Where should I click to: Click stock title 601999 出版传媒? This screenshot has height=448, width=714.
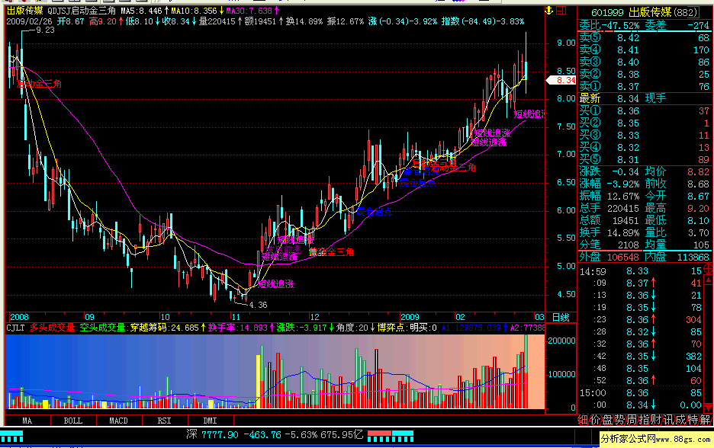point(644,12)
